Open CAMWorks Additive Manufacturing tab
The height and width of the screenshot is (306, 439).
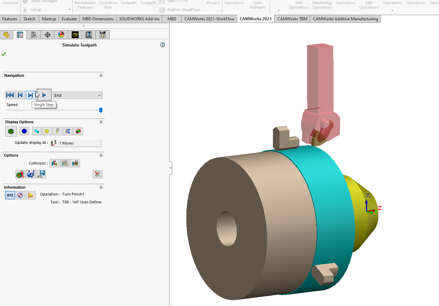[345, 19]
